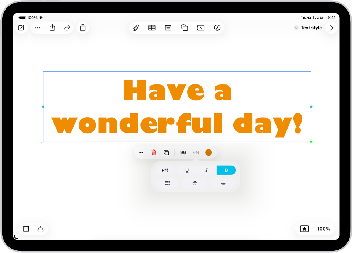Open the shapes library icon
This screenshot has width=353, height=253.
click(x=184, y=28)
